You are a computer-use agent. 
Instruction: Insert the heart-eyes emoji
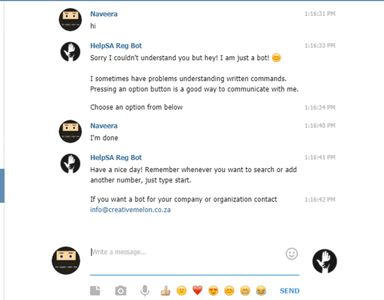213,291
